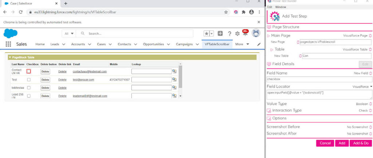Click the Field Name checkbox input
Viewport: 373px width, 158px height.
pyautogui.click(x=319, y=79)
